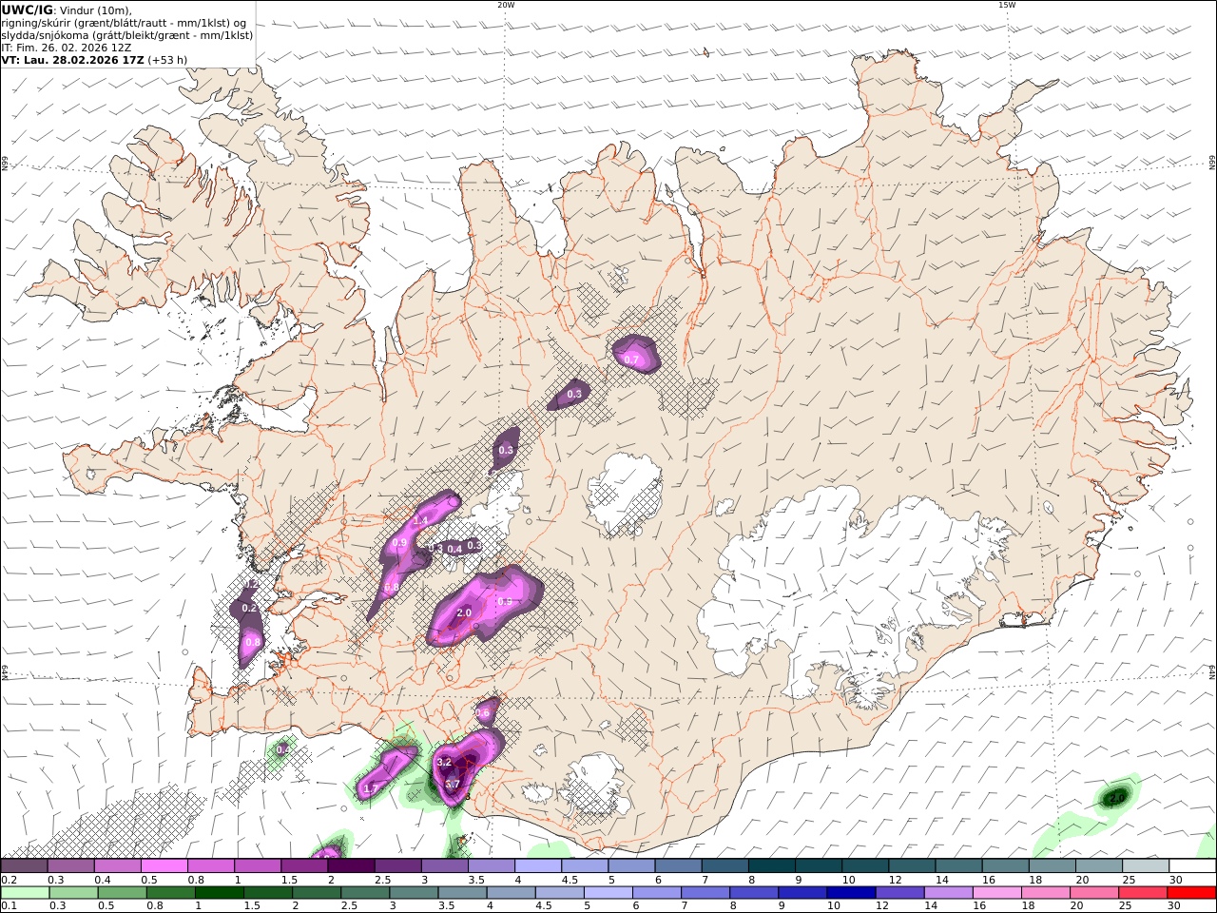1217x913 pixels.
Task: Click the rain legend swatch between 7 and 8
Action: pos(705,893)
